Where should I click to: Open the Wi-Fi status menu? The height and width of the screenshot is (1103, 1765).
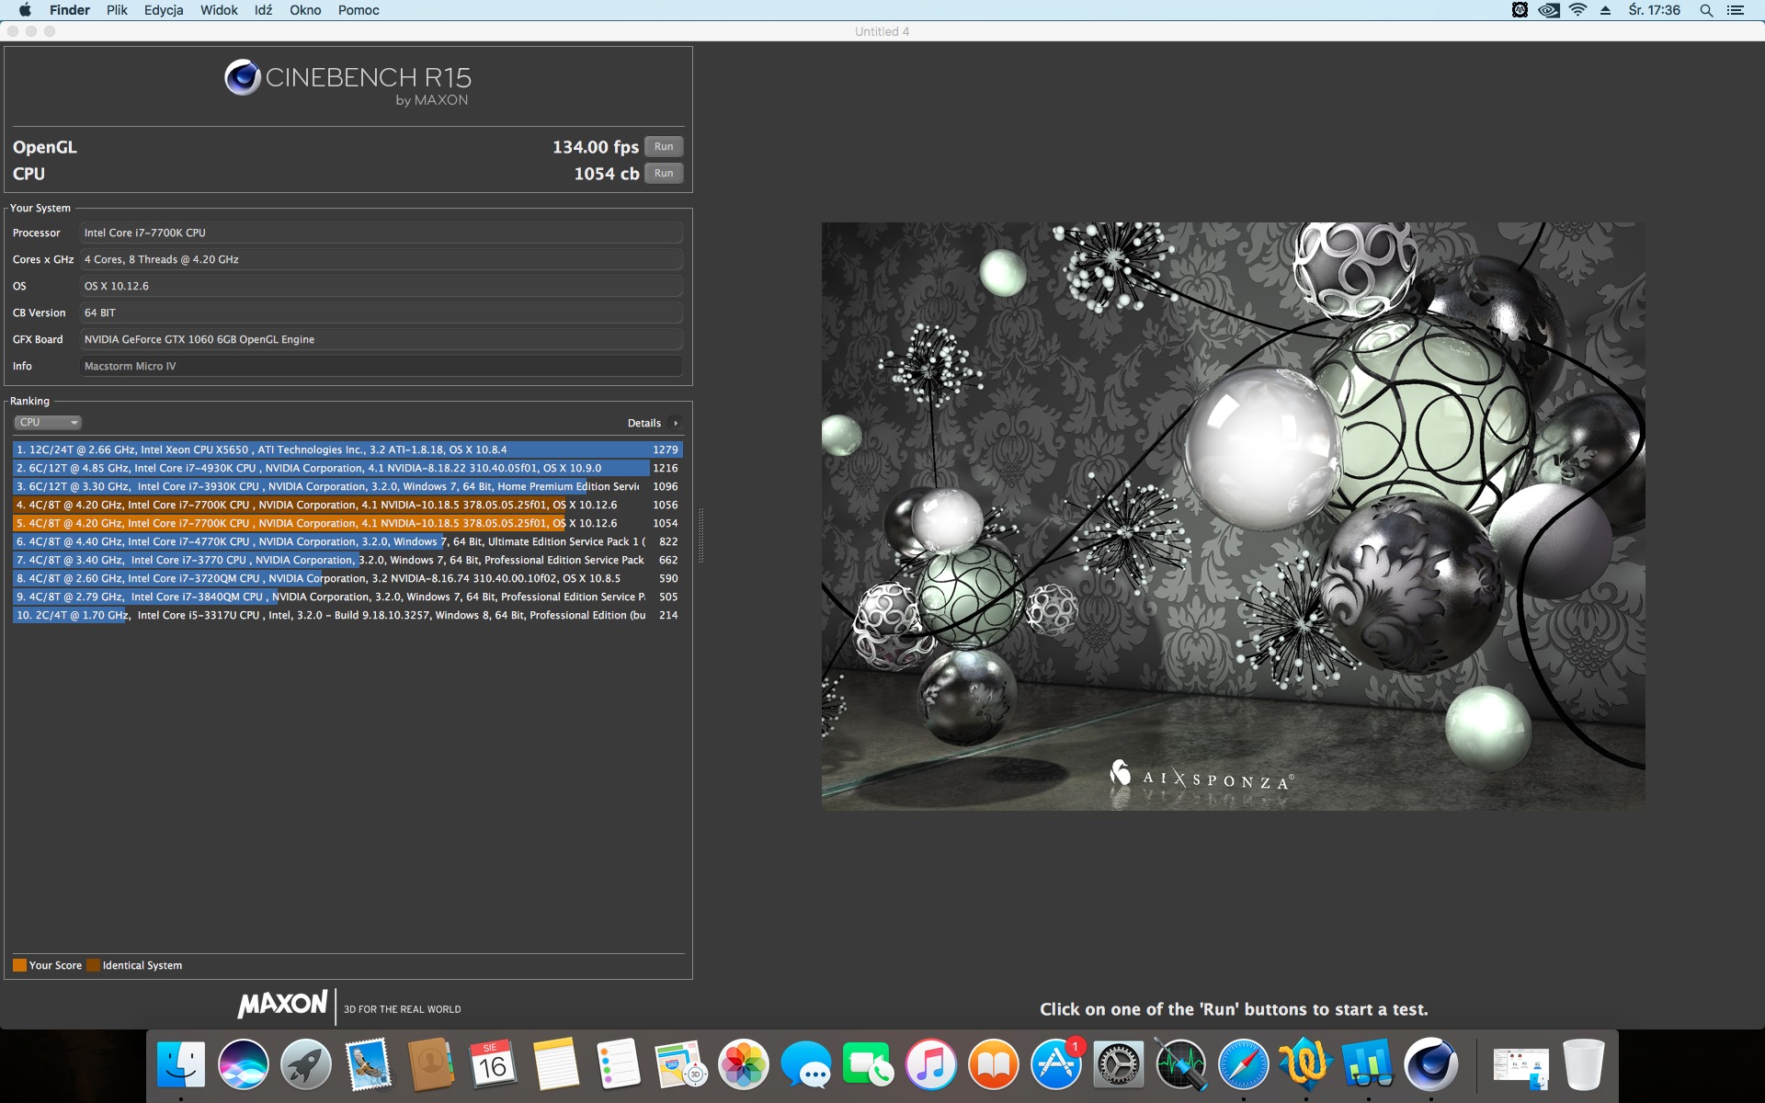1577,10
